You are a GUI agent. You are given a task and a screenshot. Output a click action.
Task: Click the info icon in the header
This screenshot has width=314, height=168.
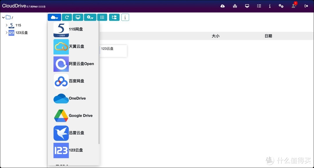click(270, 6)
